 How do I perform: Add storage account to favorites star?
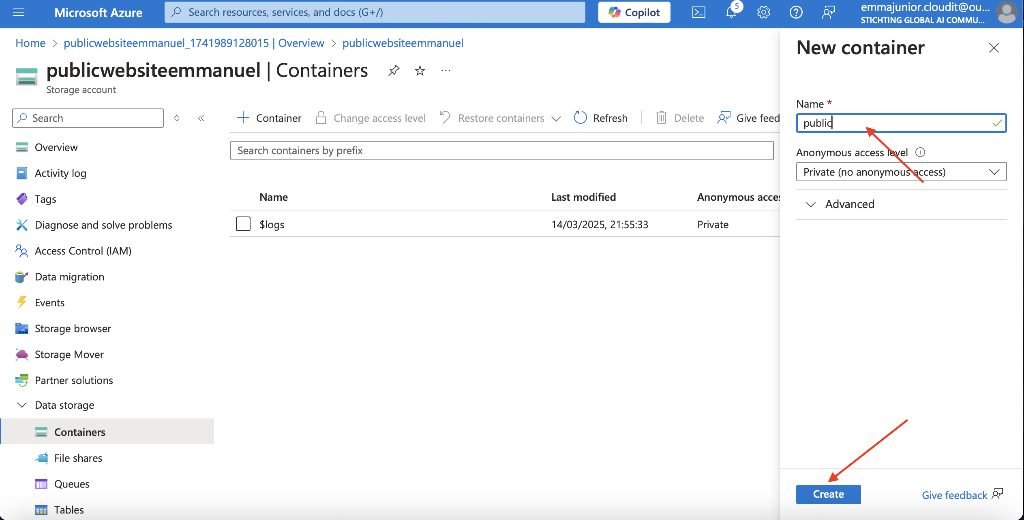tap(420, 71)
